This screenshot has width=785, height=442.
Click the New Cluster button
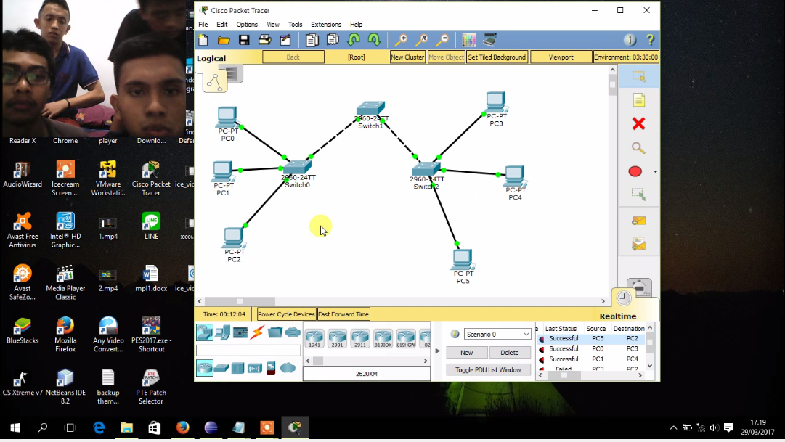(407, 57)
